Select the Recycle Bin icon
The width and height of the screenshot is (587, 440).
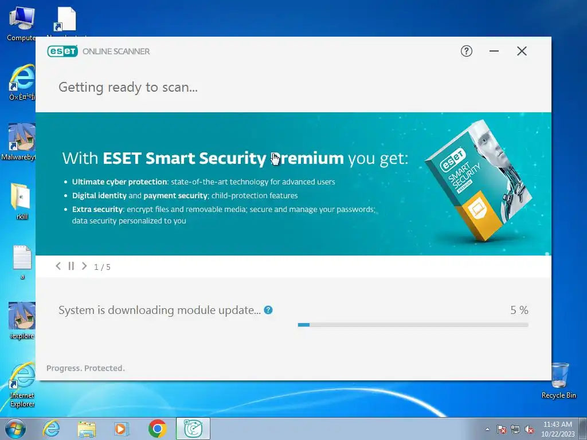pyautogui.click(x=559, y=380)
